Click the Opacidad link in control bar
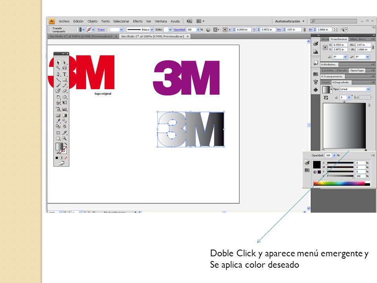 click(x=179, y=29)
